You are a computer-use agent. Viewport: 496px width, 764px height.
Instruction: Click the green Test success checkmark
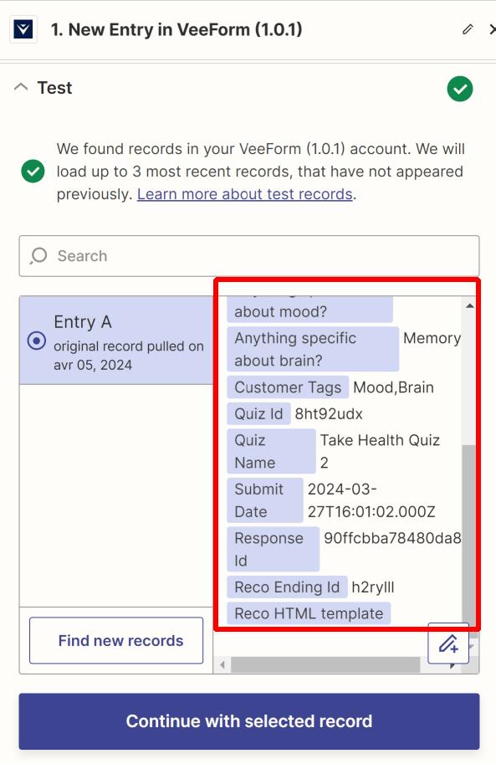pos(460,89)
